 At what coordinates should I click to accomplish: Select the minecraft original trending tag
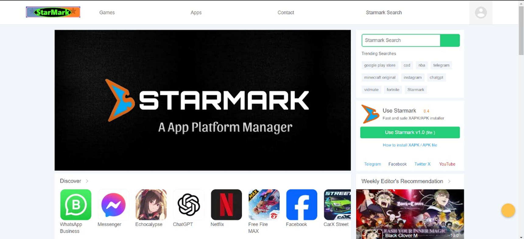(380, 77)
